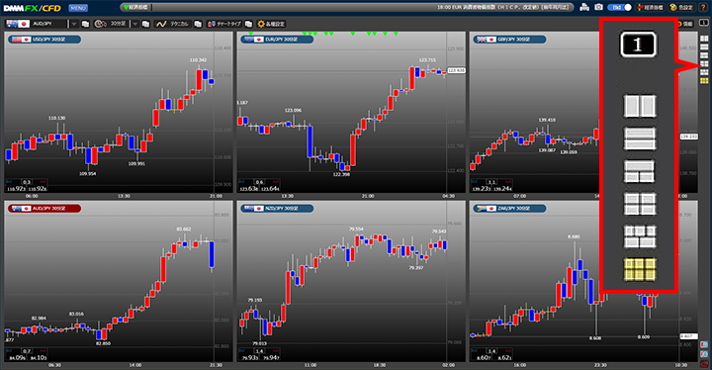
Task: Click the economic indicator ticker bar dropdown
Action: pos(136,7)
